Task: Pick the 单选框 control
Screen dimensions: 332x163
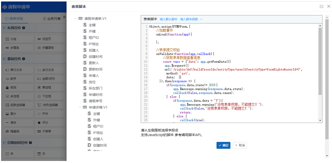Action: [51, 87]
